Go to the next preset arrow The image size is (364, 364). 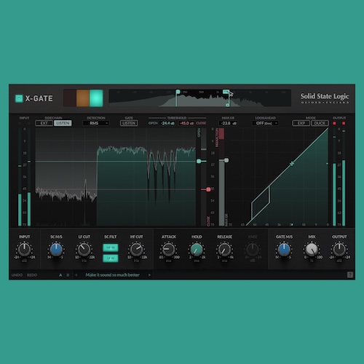coord(149,275)
